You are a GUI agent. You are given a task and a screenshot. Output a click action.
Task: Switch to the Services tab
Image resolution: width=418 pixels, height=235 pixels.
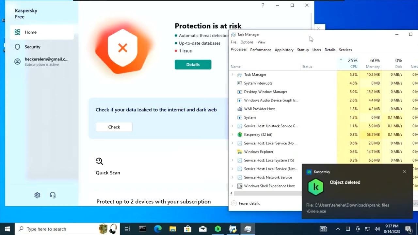point(345,50)
